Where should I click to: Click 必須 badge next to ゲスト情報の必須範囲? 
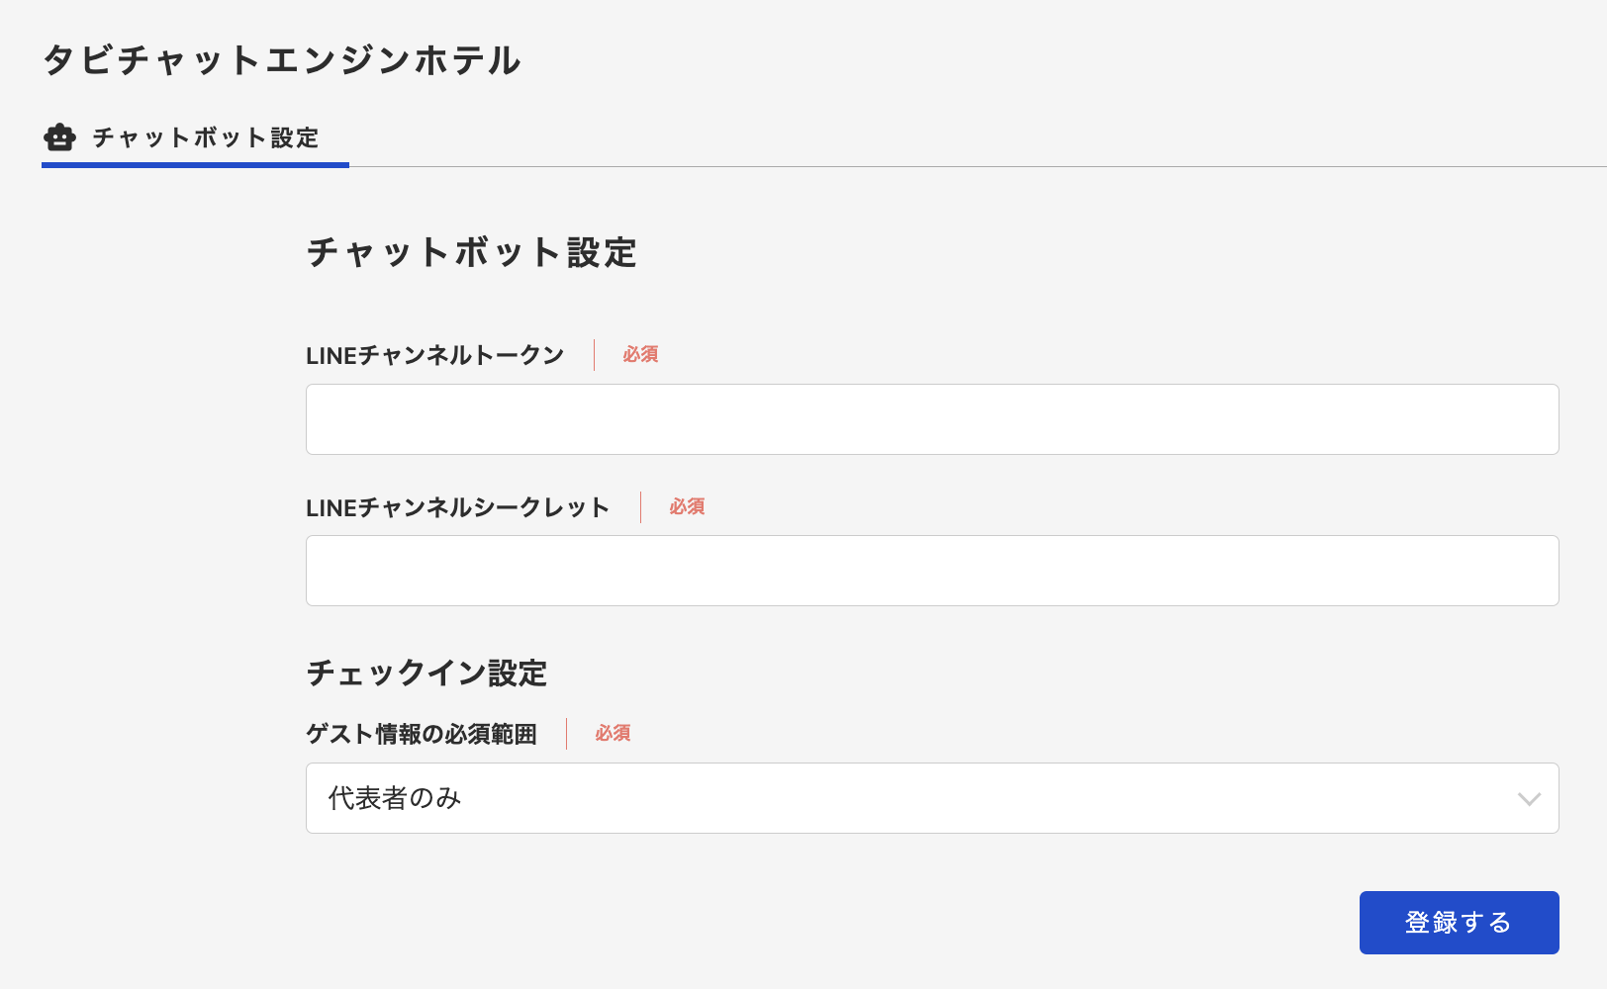coord(613,733)
